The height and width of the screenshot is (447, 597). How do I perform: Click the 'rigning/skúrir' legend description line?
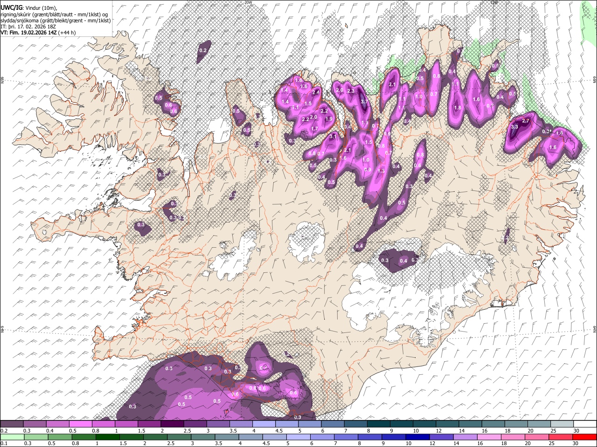pos(55,14)
